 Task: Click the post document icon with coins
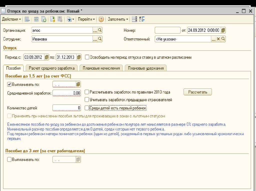tap(52, 19)
